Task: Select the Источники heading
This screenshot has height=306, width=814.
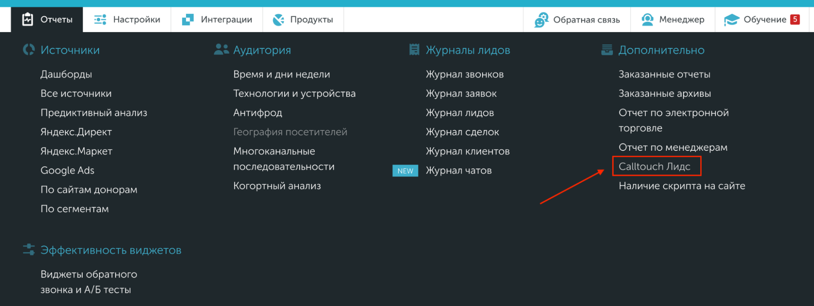Action: [x=70, y=50]
